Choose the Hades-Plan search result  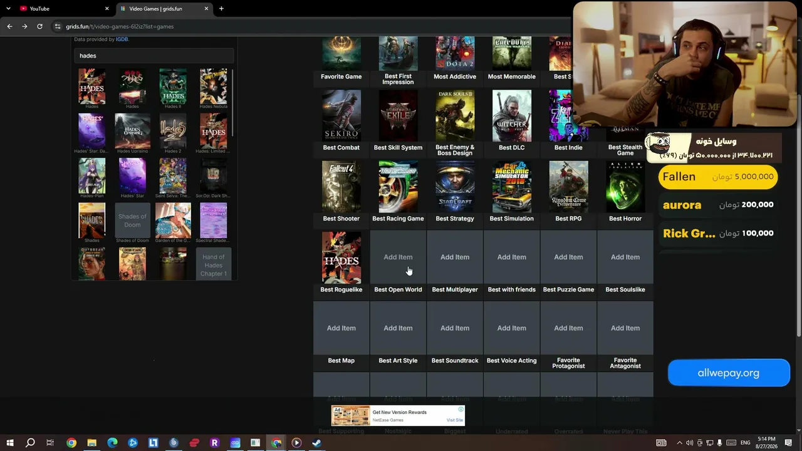pos(91,175)
